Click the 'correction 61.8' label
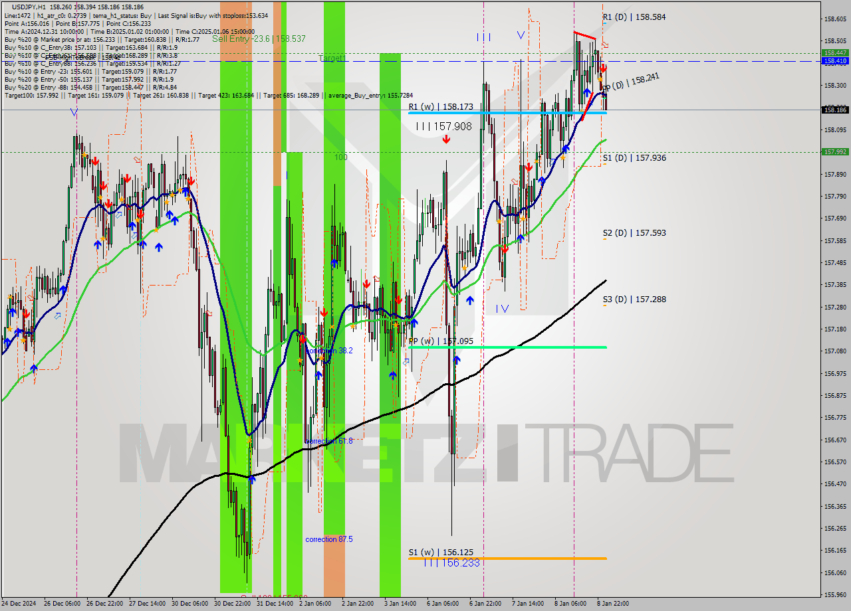The height and width of the screenshot is (611, 851). tap(329, 441)
